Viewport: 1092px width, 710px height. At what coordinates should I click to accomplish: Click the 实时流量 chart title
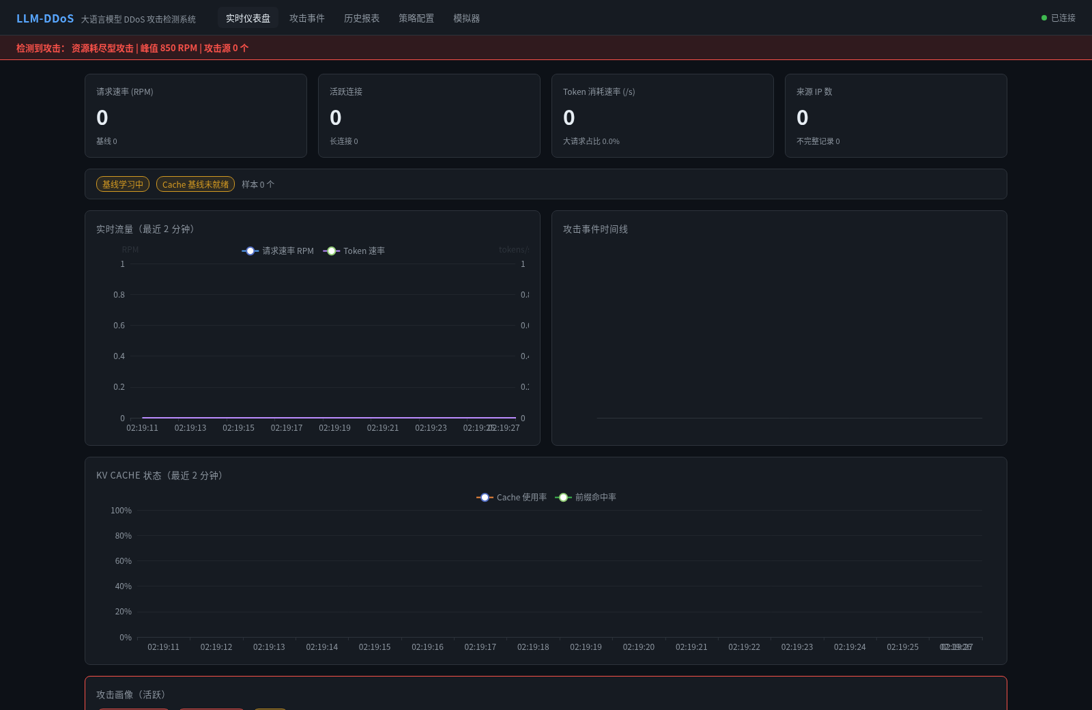point(146,229)
